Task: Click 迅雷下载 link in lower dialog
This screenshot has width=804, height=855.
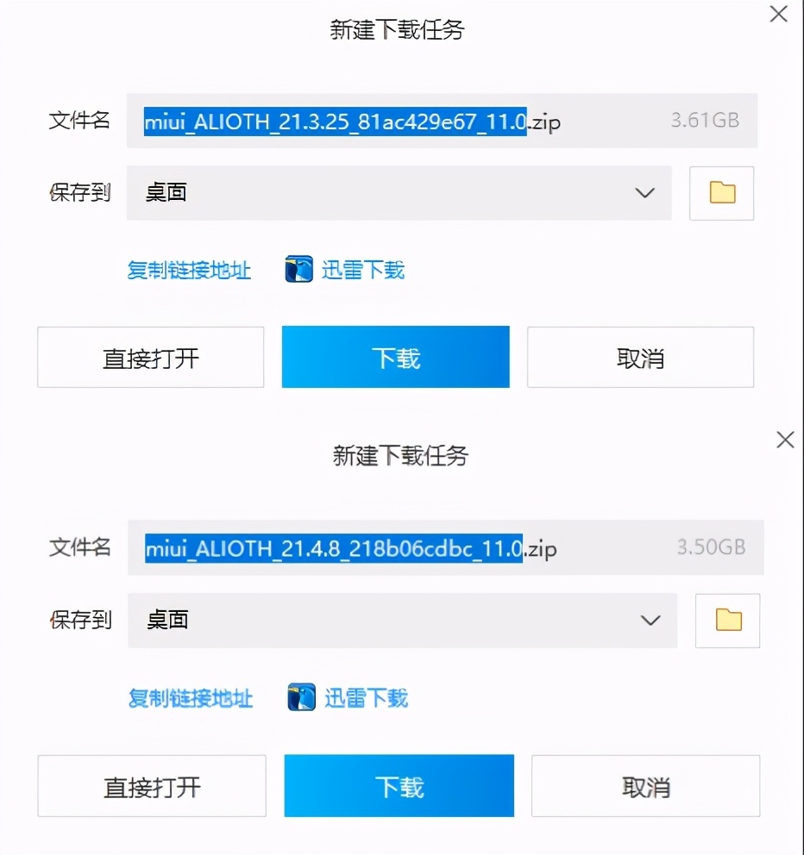Action: tap(367, 698)
